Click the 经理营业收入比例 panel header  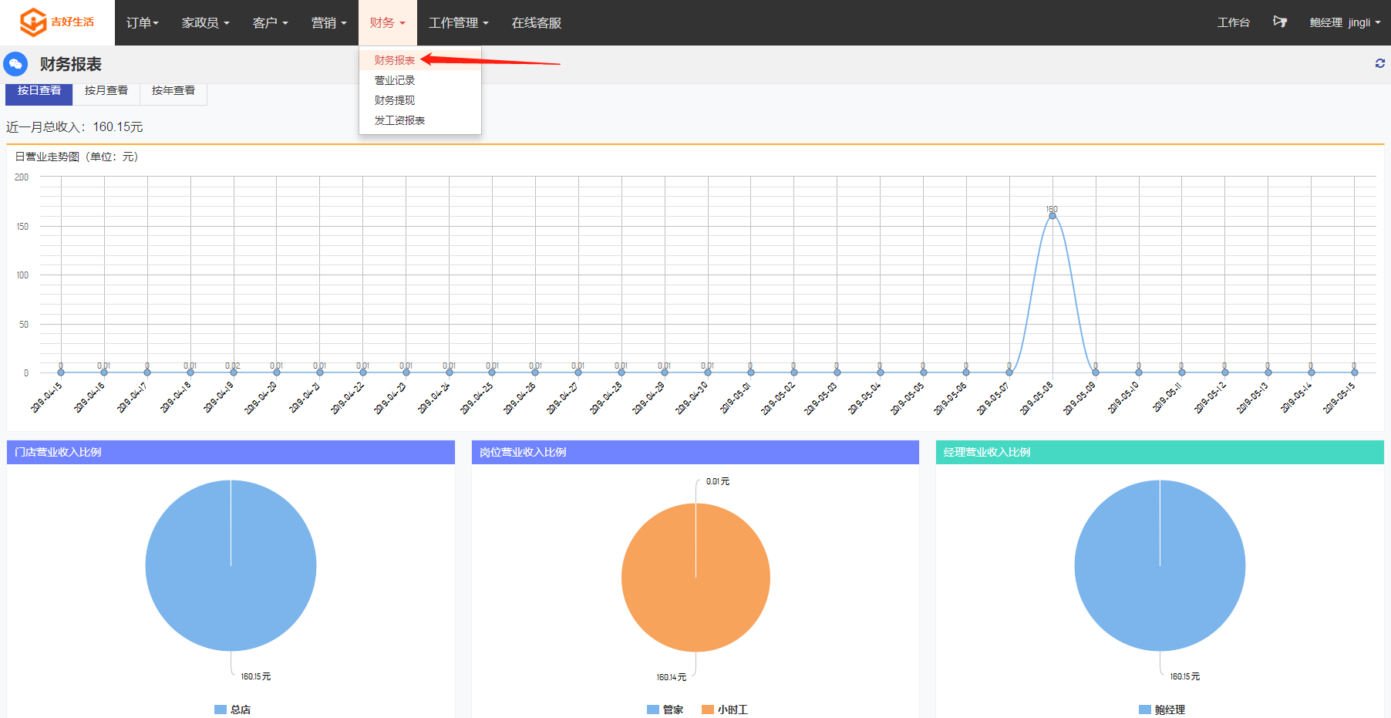(x=1160, y=452)
